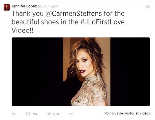Click 'Voir plus de photos et vidéos'
This screenshot has width=155, height=120.
coord(127,113)
